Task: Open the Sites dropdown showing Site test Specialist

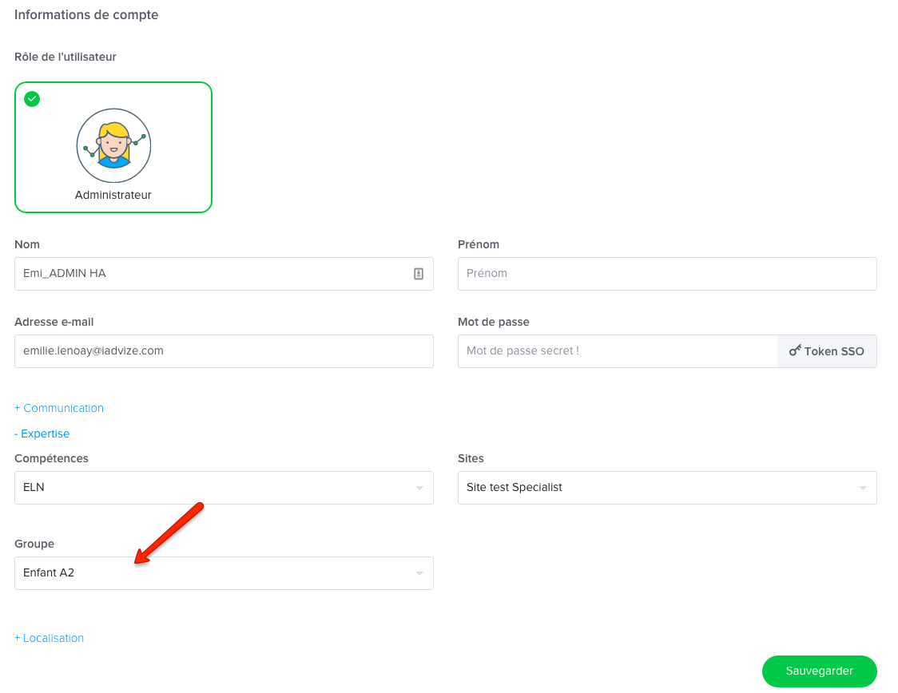Action: pyautogui.click(x=667, y=488)
